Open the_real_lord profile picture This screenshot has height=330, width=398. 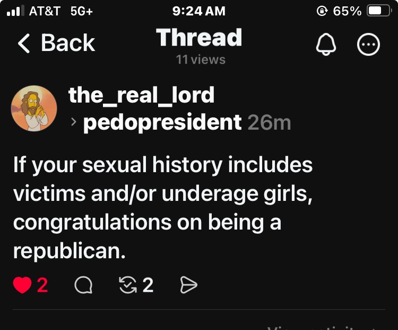pos(34,108)
